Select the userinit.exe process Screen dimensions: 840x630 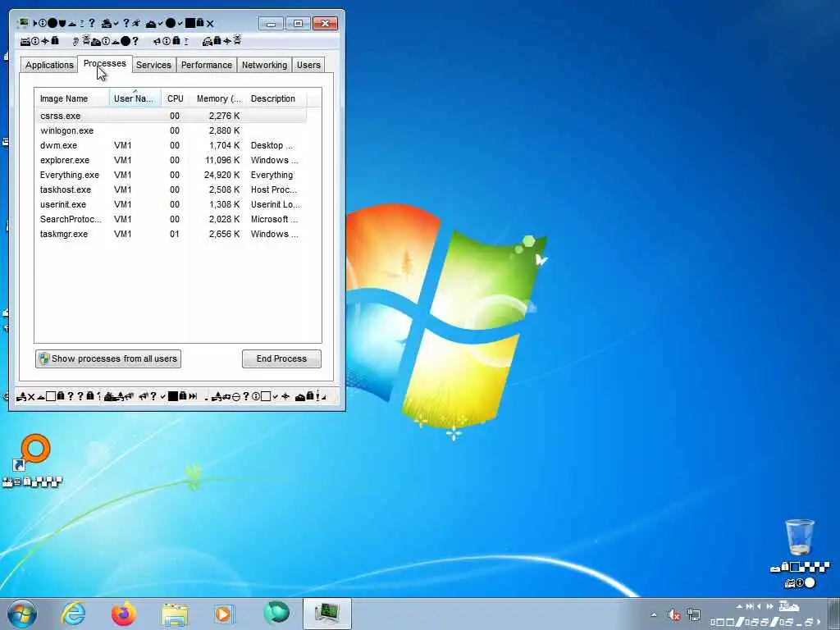[x=171, y=204]
